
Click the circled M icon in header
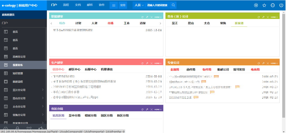256,5
